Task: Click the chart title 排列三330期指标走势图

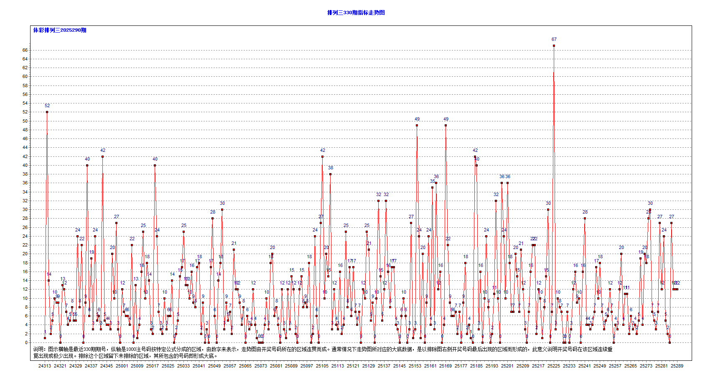Action: [356, 13]
